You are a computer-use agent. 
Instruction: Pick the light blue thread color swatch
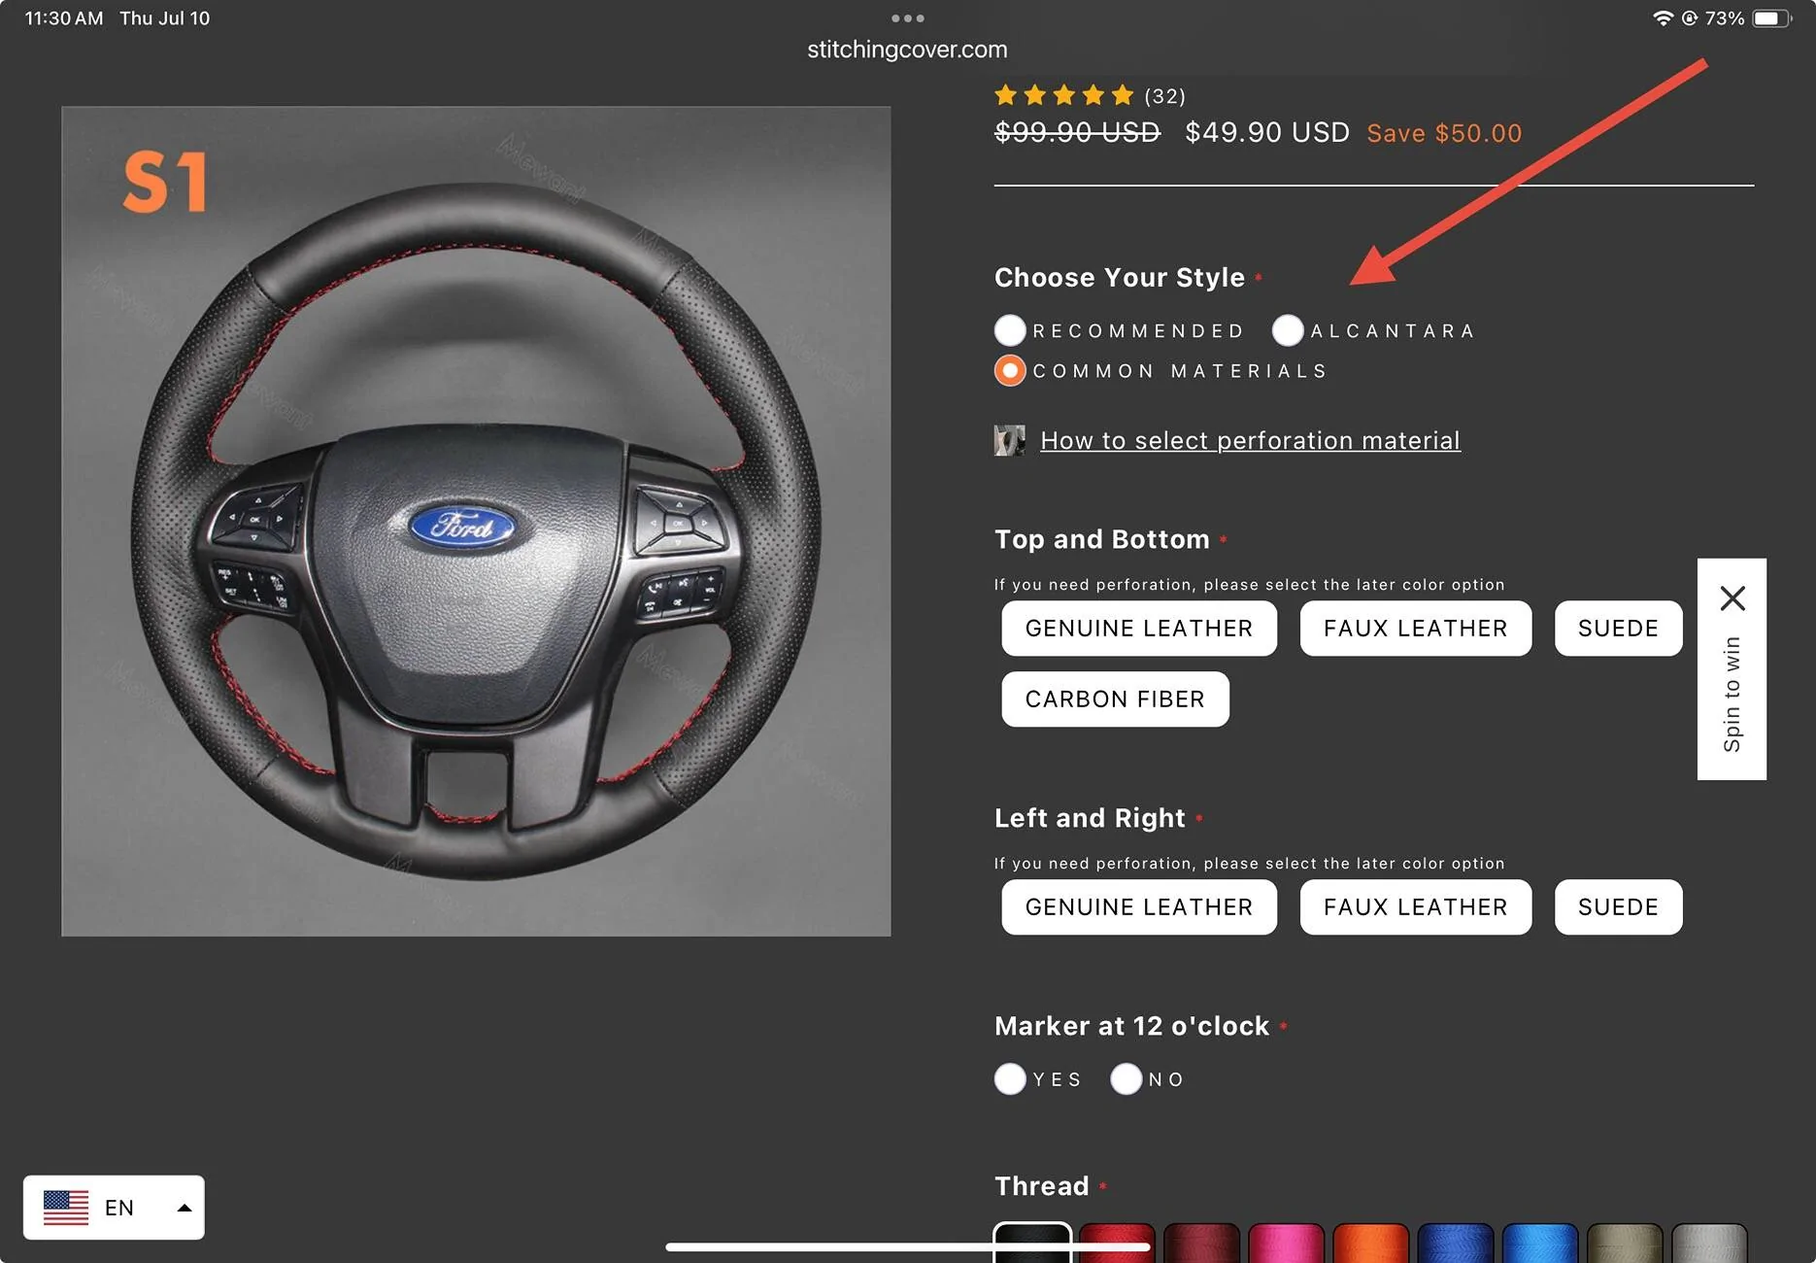pos(1539,1243)
